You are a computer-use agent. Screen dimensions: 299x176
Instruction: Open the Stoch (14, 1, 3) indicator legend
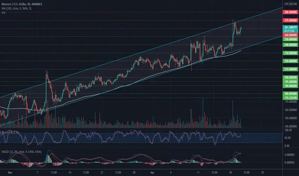tap(10, 132)
